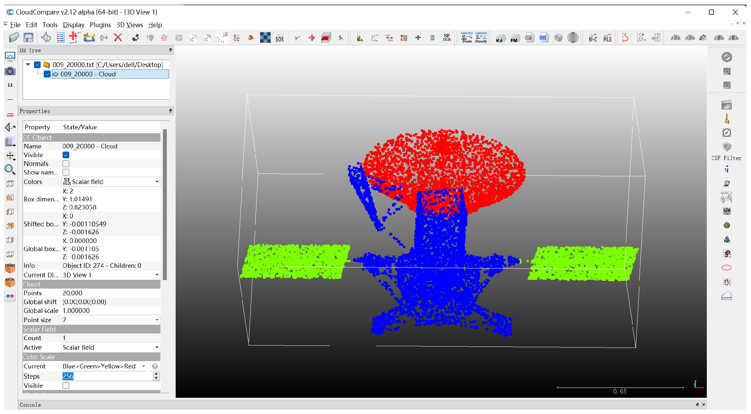Open the Point size dropdown

(111, 320)
